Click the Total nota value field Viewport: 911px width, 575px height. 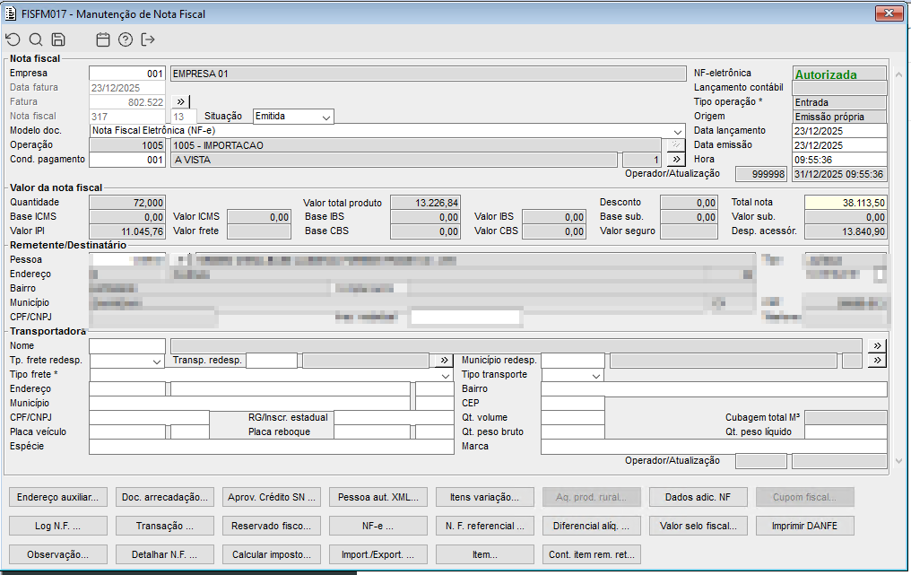click(846, 203)
